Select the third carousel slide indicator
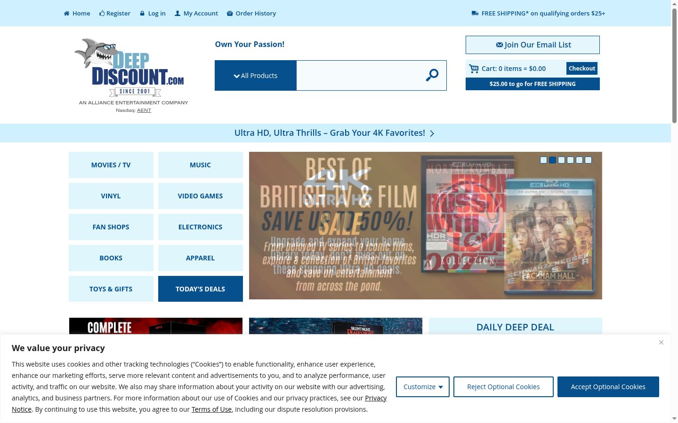 tap(561, 160)
